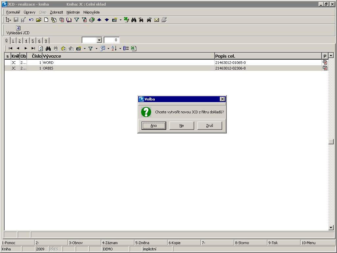
Task: Click the grid scroll up arrow
Action: (x=331, y=55)
